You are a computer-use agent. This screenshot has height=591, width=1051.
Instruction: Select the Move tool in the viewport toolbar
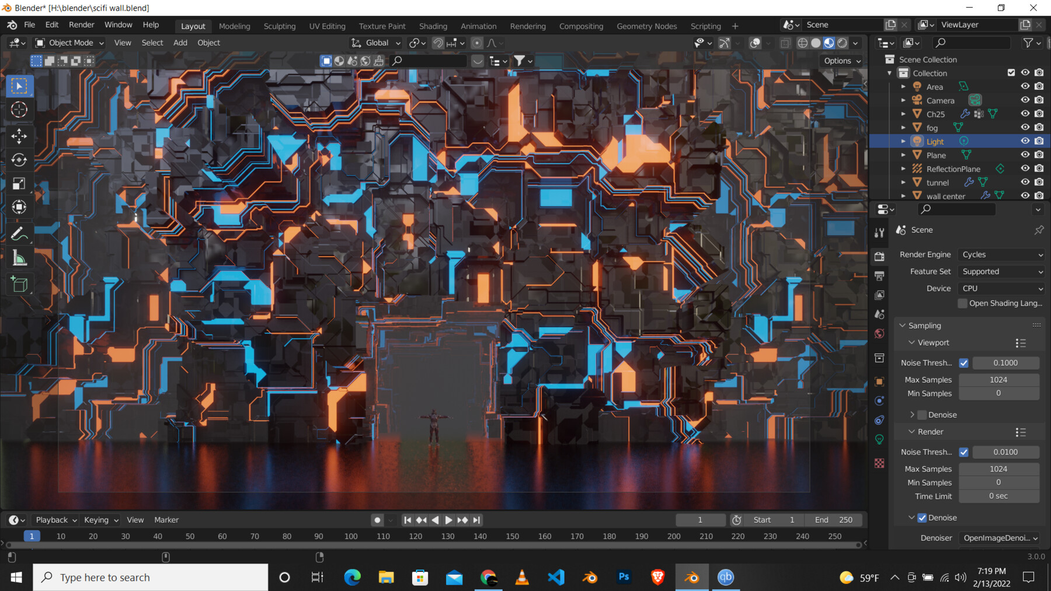coord(19,136)
